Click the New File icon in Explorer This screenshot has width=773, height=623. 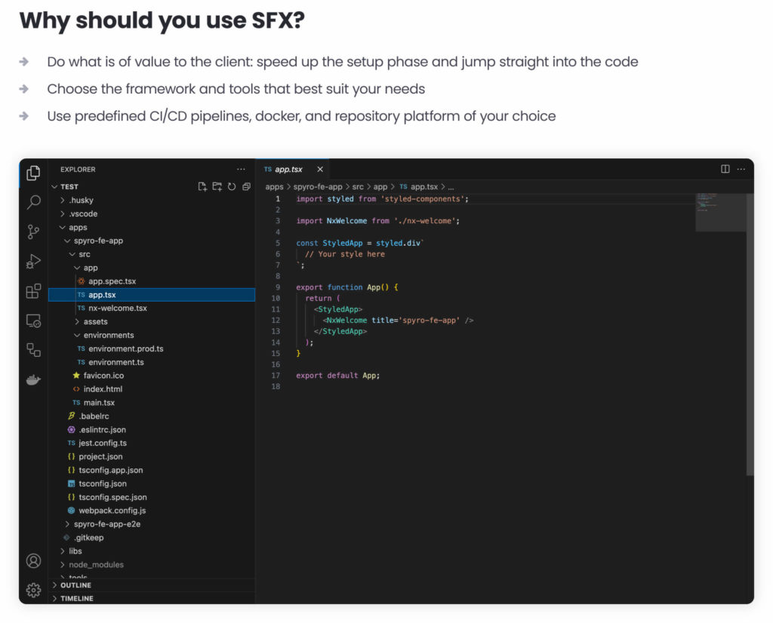coord(202,186)
